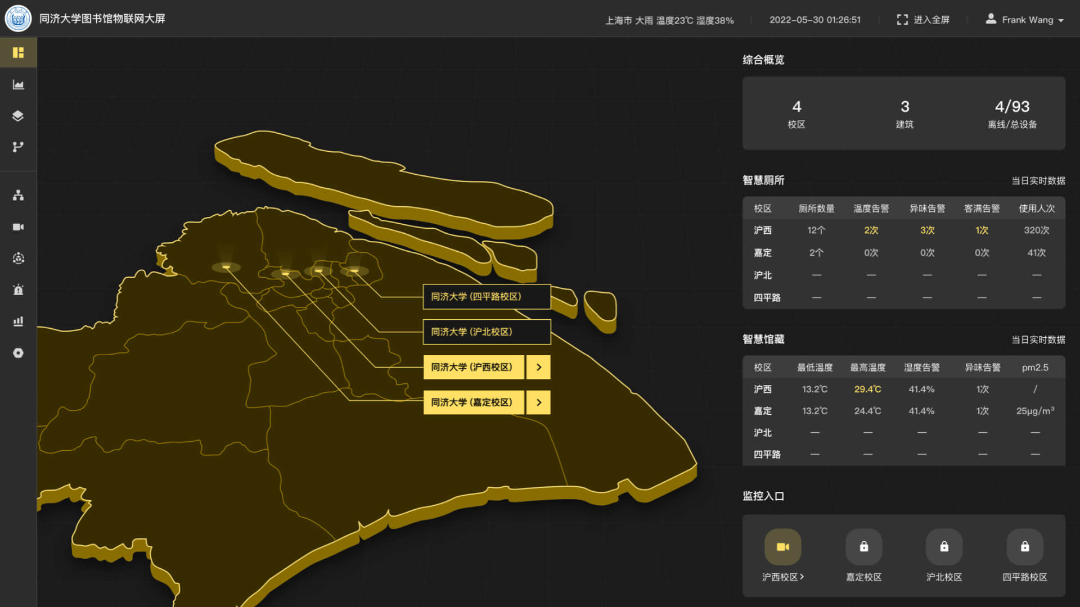Click the 智慧馆藏 section heading
This screenshot has width=1080, height=607.
point(763,339)
